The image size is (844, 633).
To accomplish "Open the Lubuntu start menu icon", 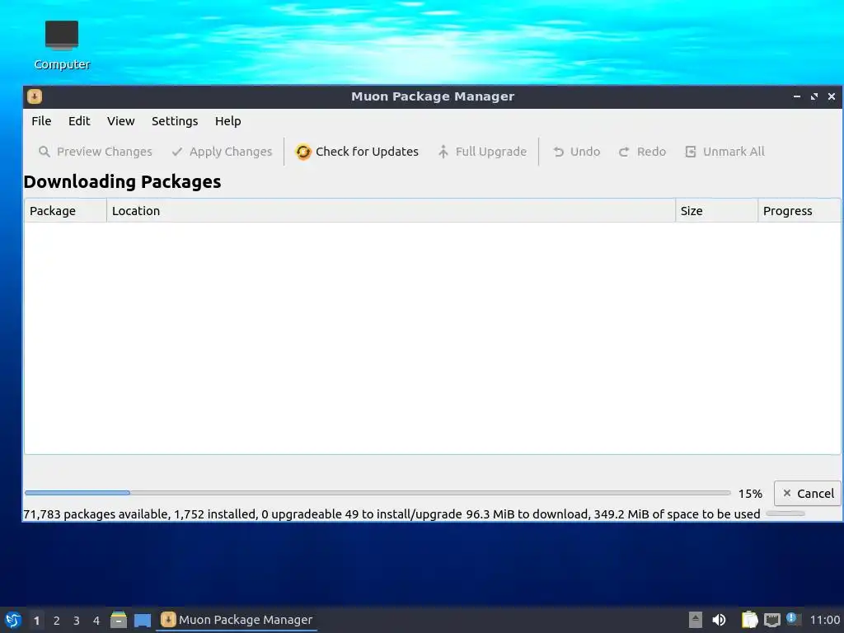I will [13, 620].
